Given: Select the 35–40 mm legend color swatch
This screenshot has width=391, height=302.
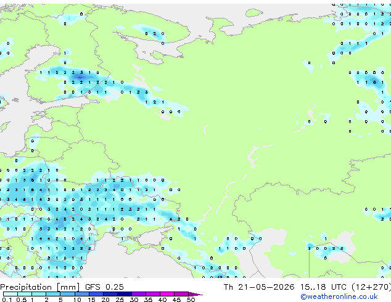Looking at the screenshot, I should click(153, 294).
